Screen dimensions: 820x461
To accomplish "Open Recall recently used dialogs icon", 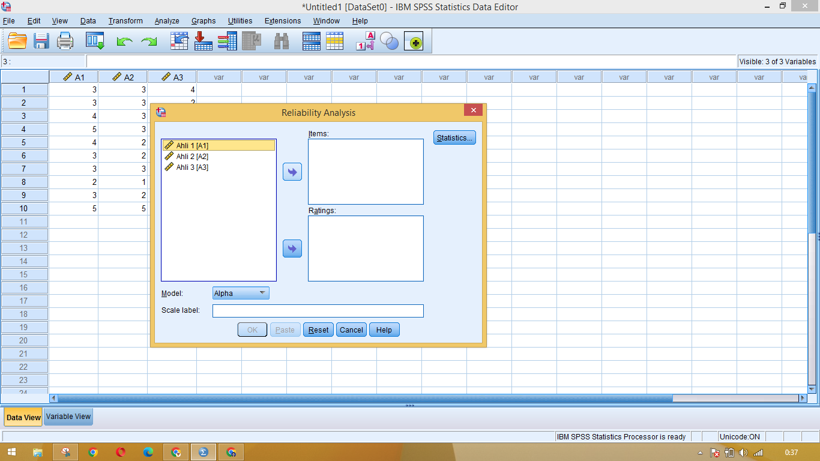I will pyautogui.click(x=95, y=41).
